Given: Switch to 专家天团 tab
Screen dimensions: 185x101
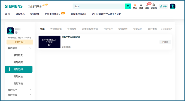Looking at the screenshot, I should [138, 29].
